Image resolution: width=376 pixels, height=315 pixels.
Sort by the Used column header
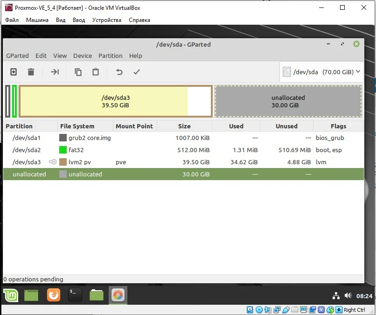pyautogui.click(x=236, y=126)
